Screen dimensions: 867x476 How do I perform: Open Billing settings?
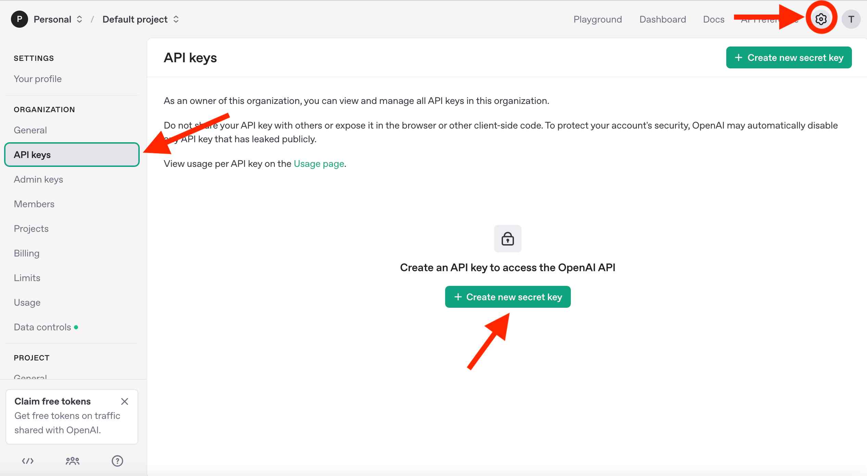[x=27, y=253]
